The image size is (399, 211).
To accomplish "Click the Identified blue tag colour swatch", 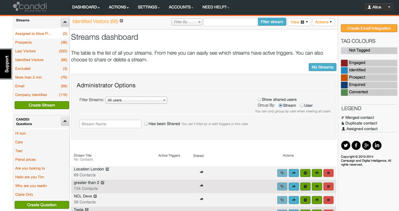I will coord(344,70).
